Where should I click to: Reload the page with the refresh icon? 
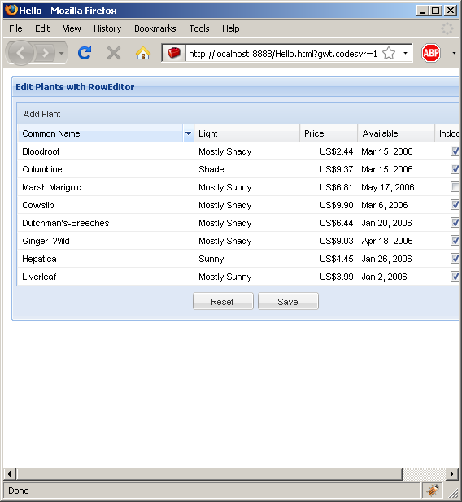pyautogui.click(x=85, y=53)
